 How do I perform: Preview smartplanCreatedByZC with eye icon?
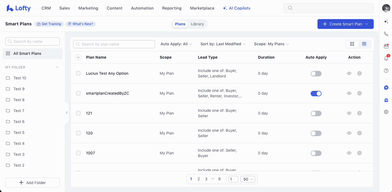[x=349, y=93]
